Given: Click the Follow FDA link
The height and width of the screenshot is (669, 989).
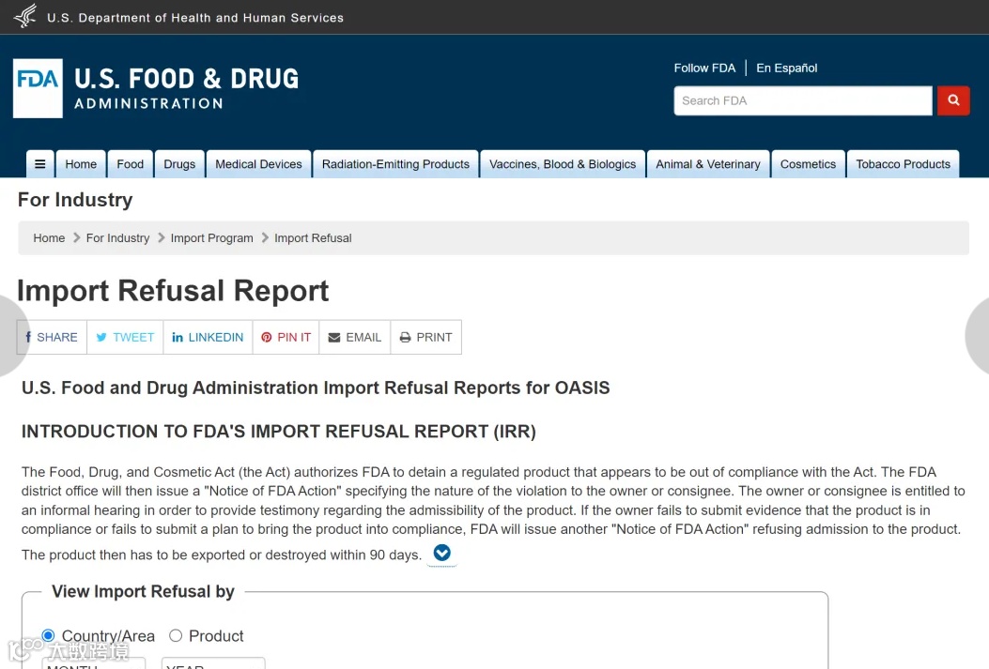Looking at the screenshot, I should (704, 68).
